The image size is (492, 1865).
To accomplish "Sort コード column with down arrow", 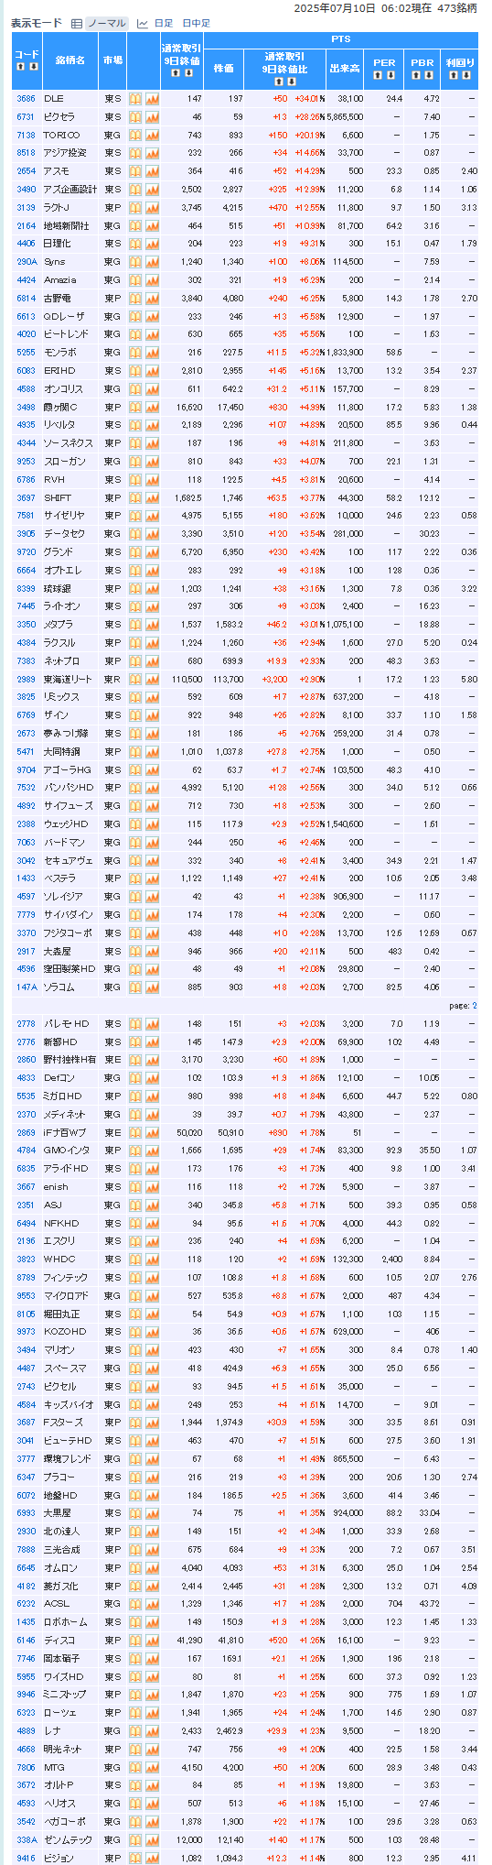I will 33,67.
